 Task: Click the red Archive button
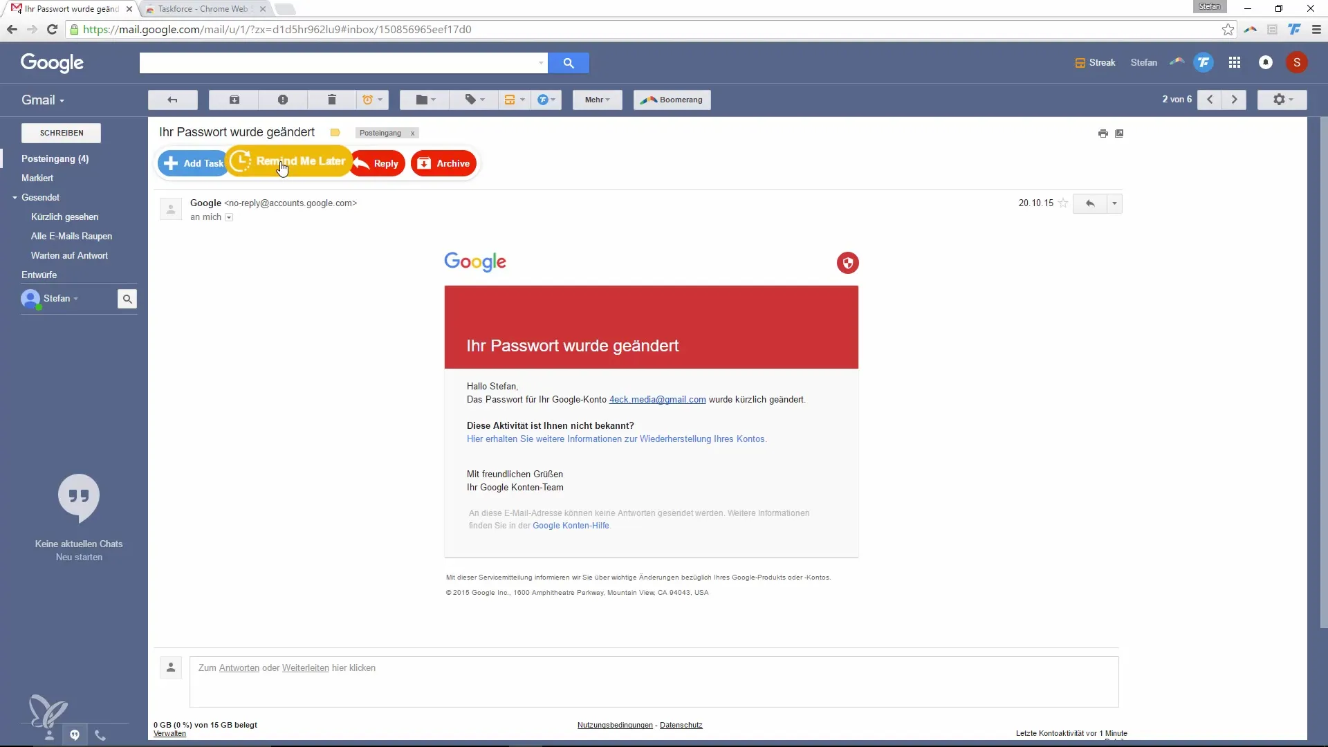(444, 163)
